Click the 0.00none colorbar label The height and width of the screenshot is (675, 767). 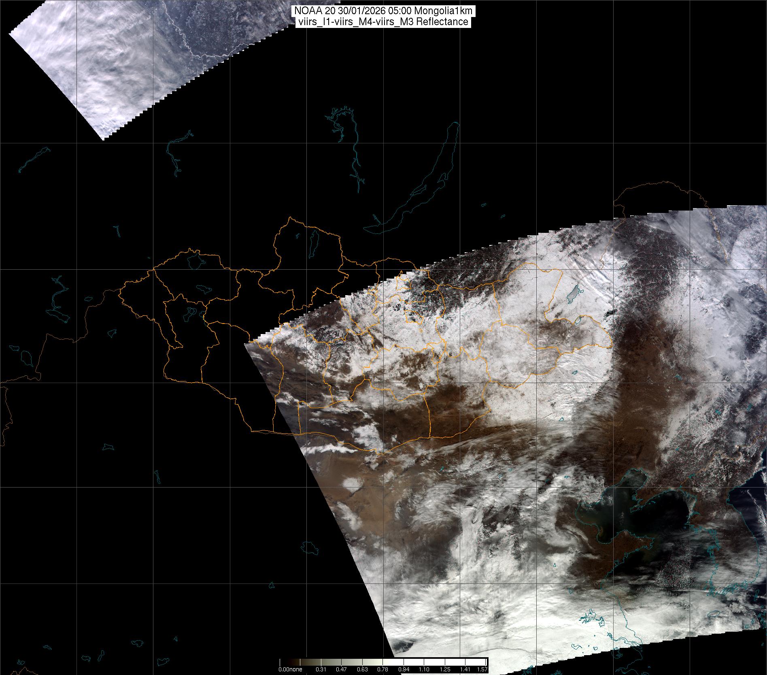(290, 669)
